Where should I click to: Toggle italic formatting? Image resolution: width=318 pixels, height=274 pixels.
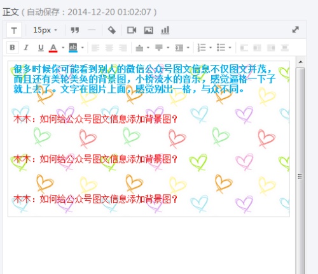26,47
